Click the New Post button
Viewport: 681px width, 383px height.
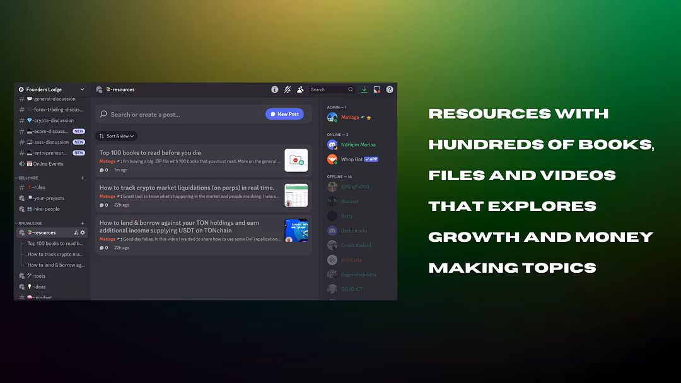[x=284, y=114]
